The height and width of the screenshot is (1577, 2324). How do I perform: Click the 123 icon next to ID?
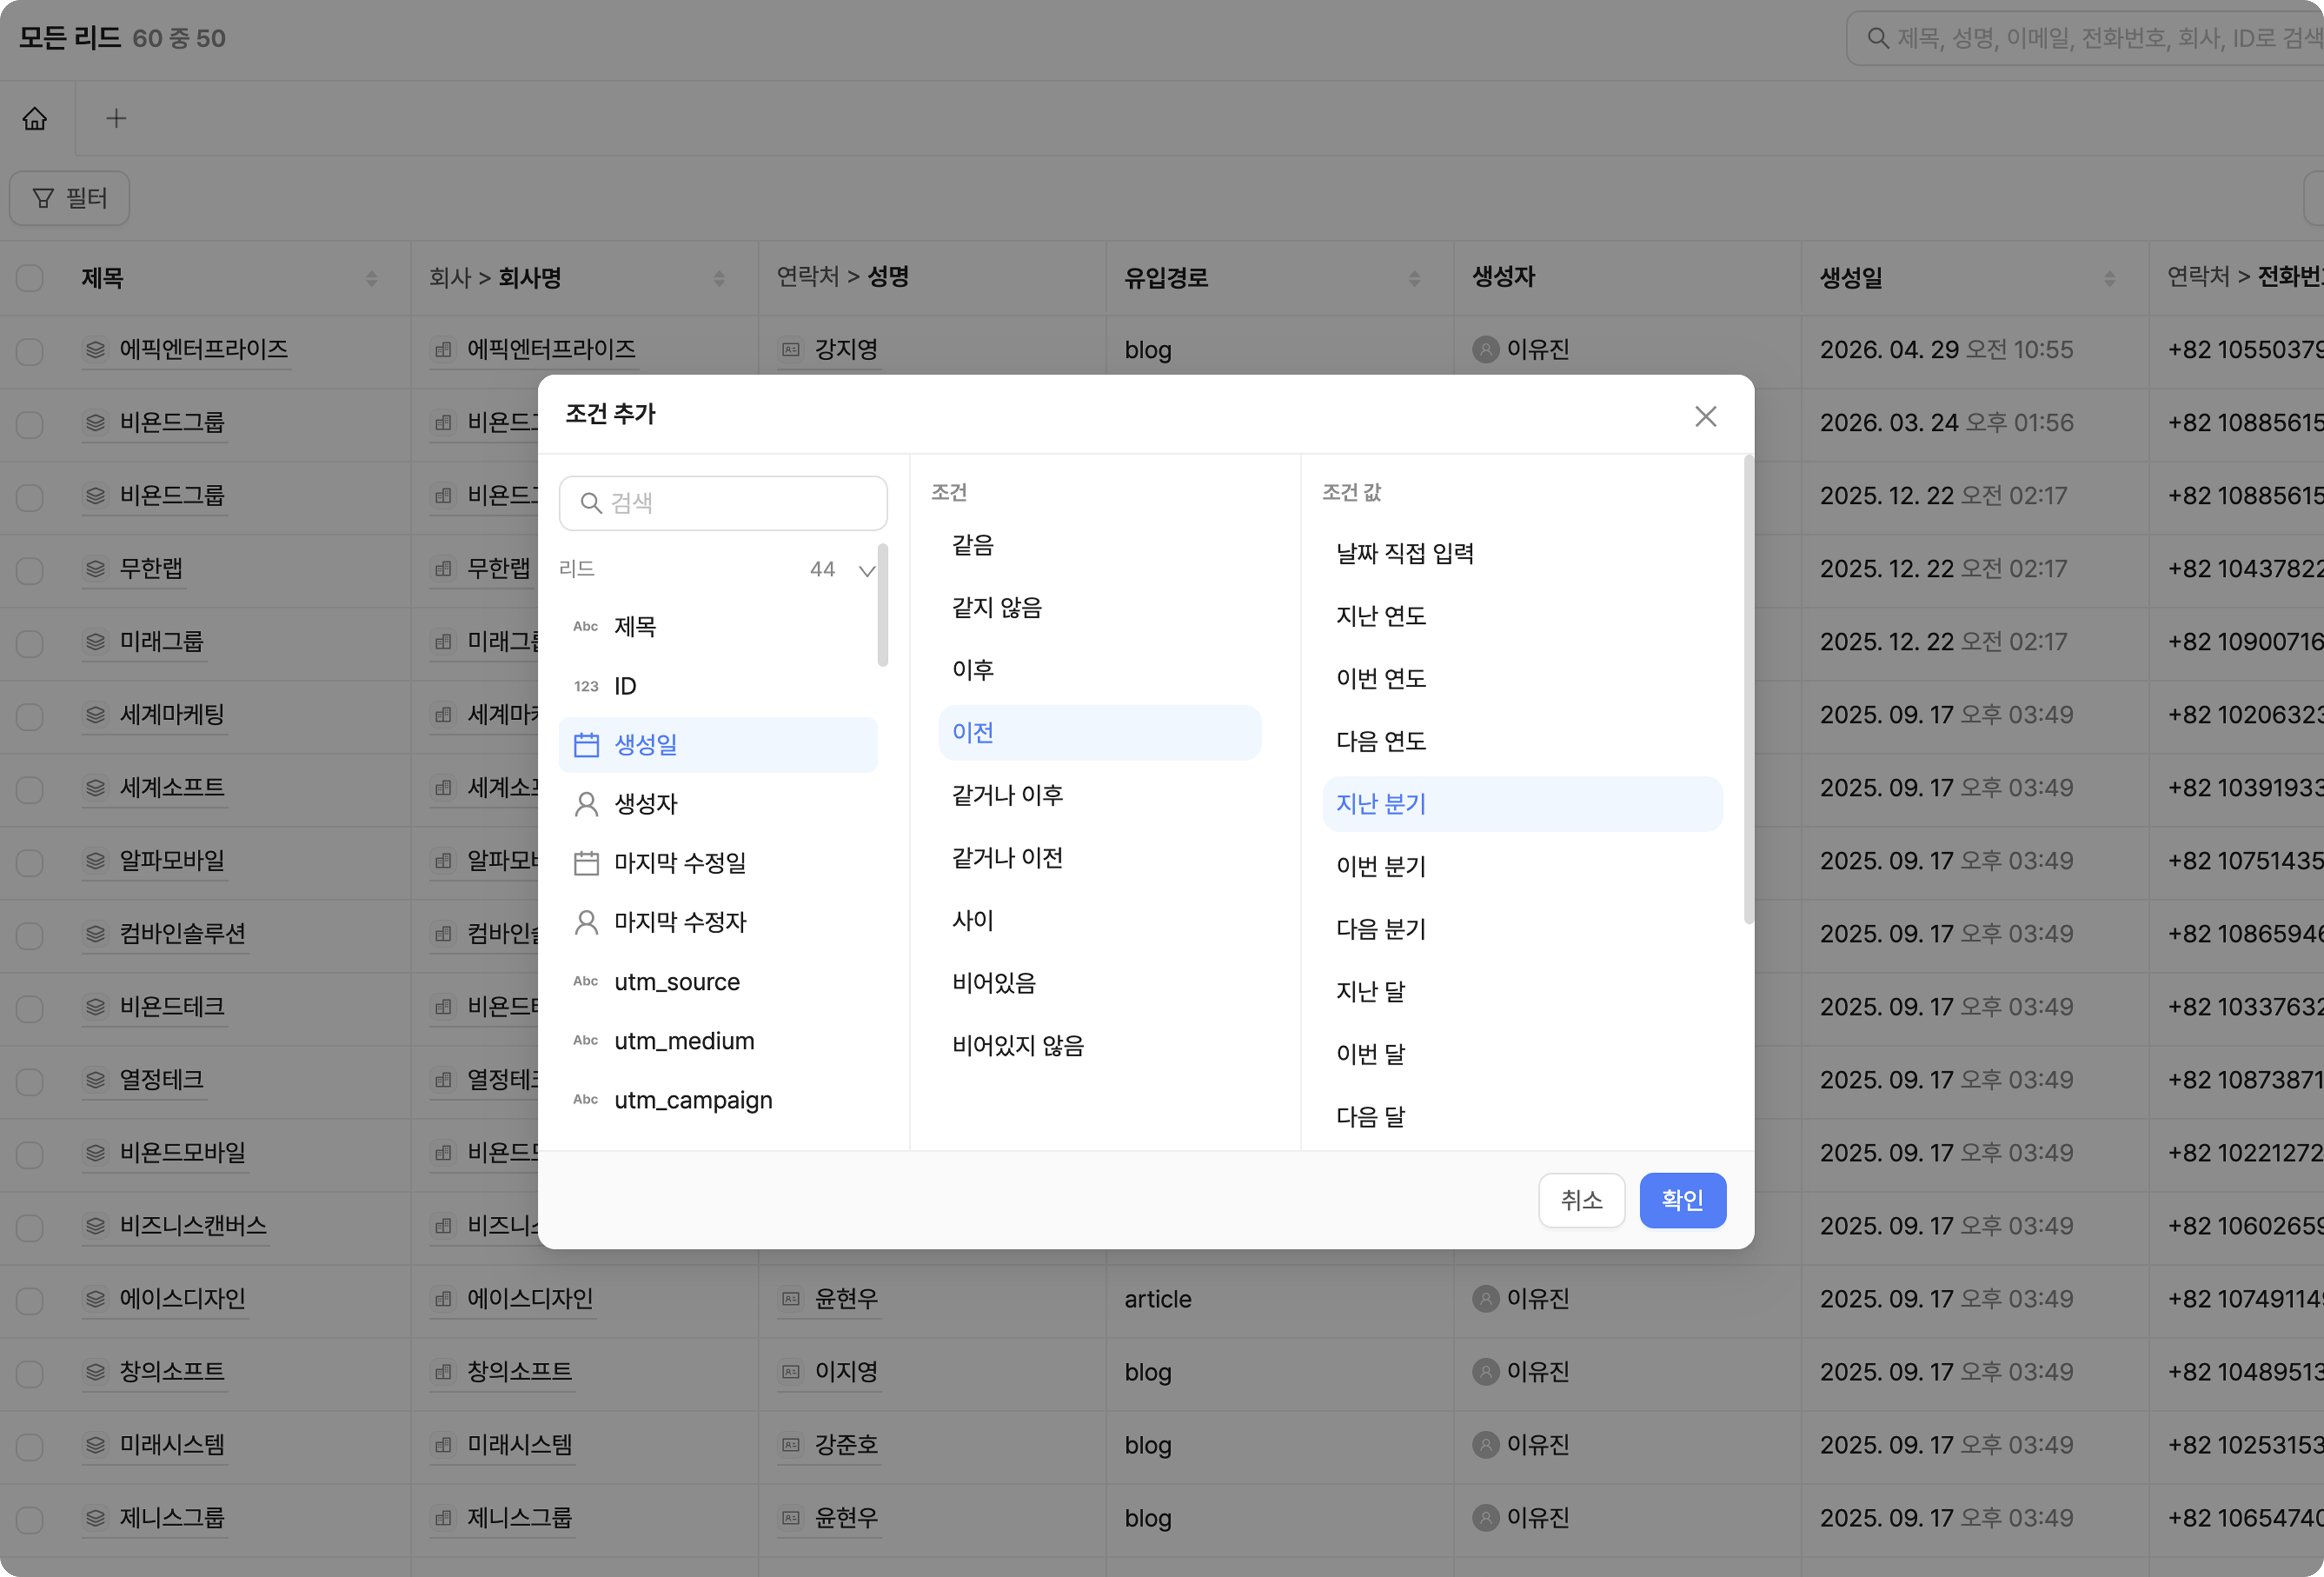586,686
